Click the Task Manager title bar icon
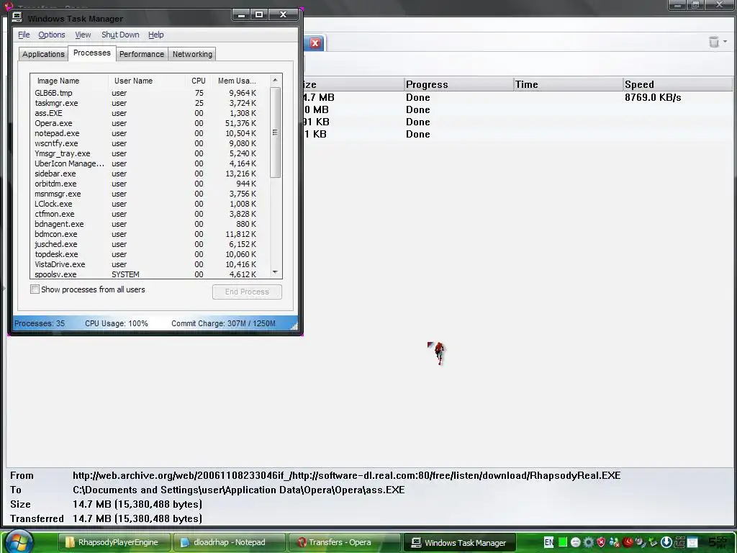The width and height of the screenshot is (737, 553). [17, 17]
